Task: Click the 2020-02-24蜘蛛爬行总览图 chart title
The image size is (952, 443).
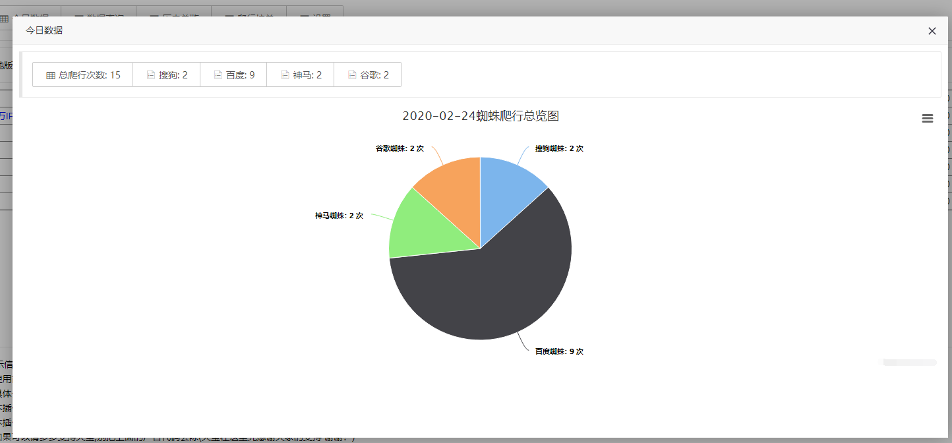Action: coord(481,116)
